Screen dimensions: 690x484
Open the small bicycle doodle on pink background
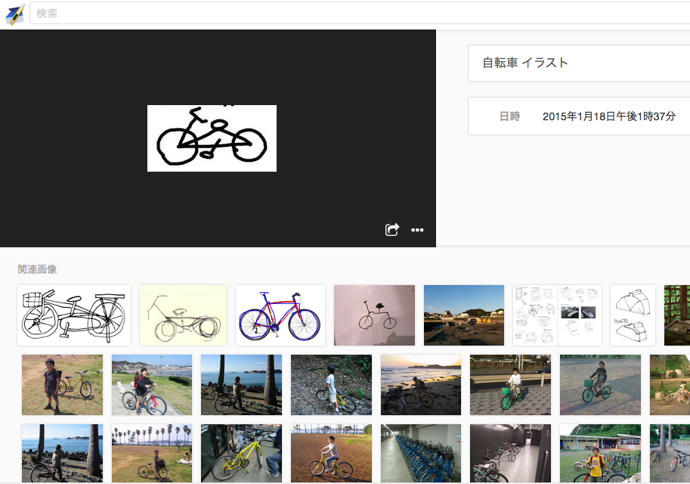[375, 315]
